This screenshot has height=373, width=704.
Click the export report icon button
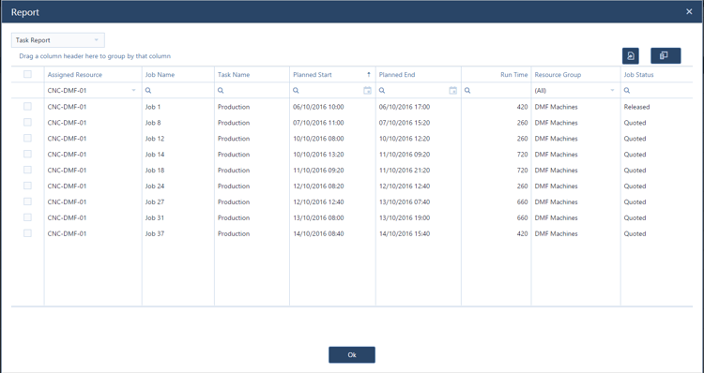(x=631, y=55)
